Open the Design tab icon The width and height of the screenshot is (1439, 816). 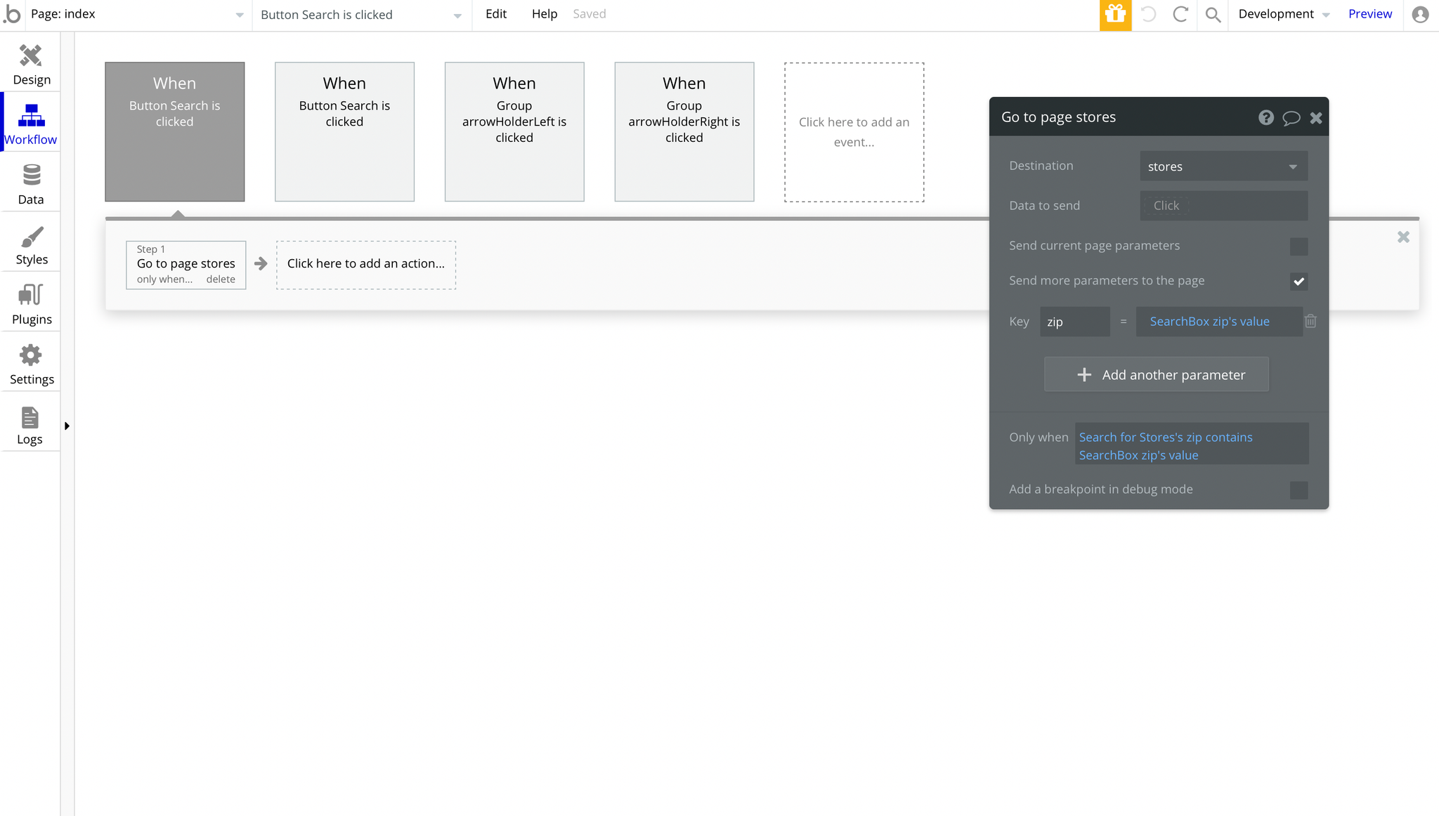(x=31, y=56)
